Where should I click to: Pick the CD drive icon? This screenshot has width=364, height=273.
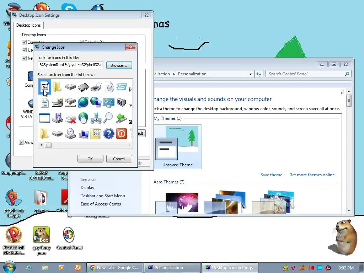tap(70, 134)
